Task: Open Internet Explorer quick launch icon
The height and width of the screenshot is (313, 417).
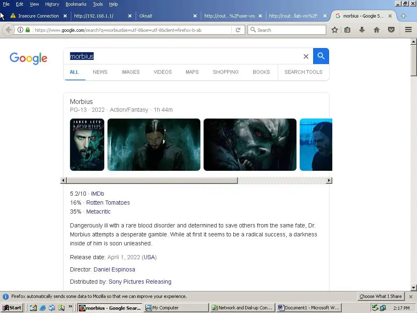Action: click(42, 308)
